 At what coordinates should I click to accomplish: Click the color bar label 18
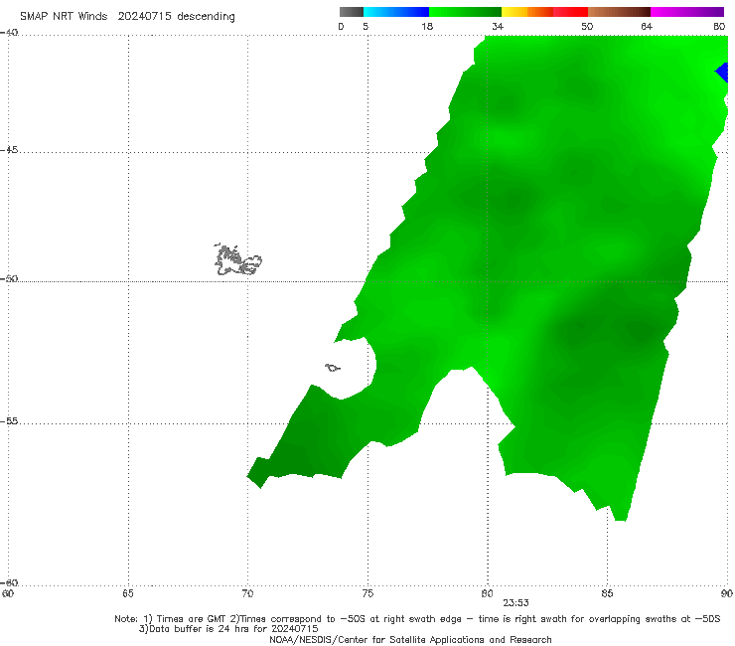pos(427,26)
